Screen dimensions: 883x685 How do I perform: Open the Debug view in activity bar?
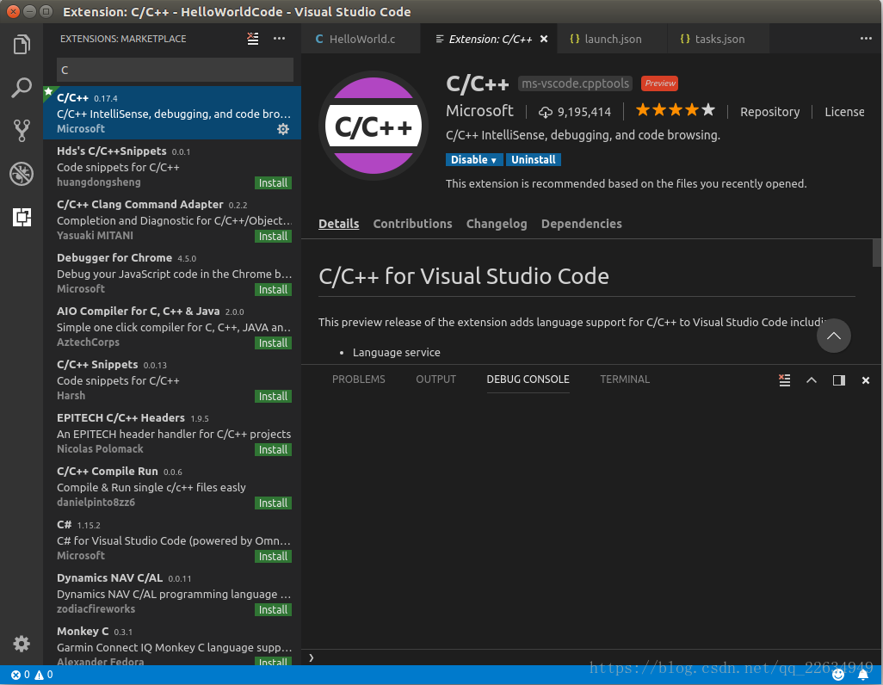[x=22, y=174]
